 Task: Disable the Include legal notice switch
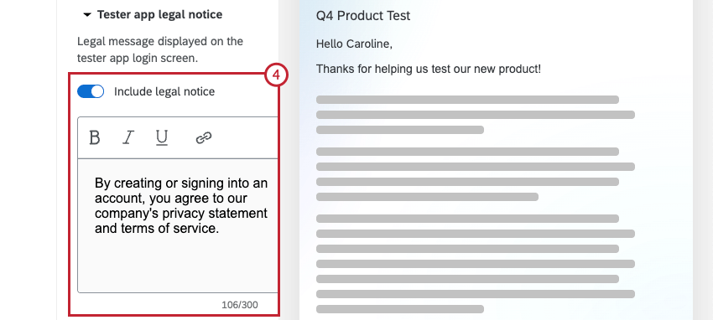(x=91, y=91)
